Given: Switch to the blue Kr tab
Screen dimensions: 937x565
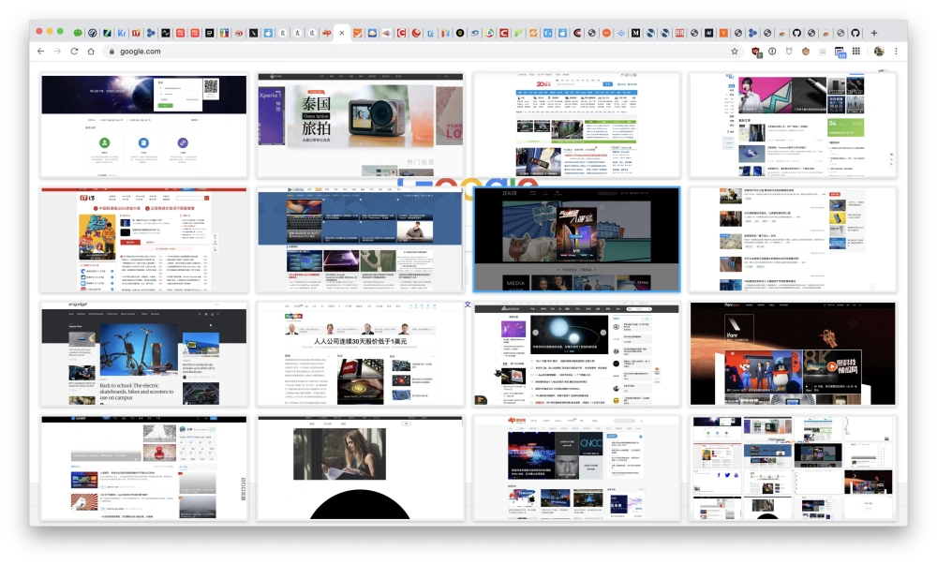Looking at the screenshot, I should [x=121, y=33].
